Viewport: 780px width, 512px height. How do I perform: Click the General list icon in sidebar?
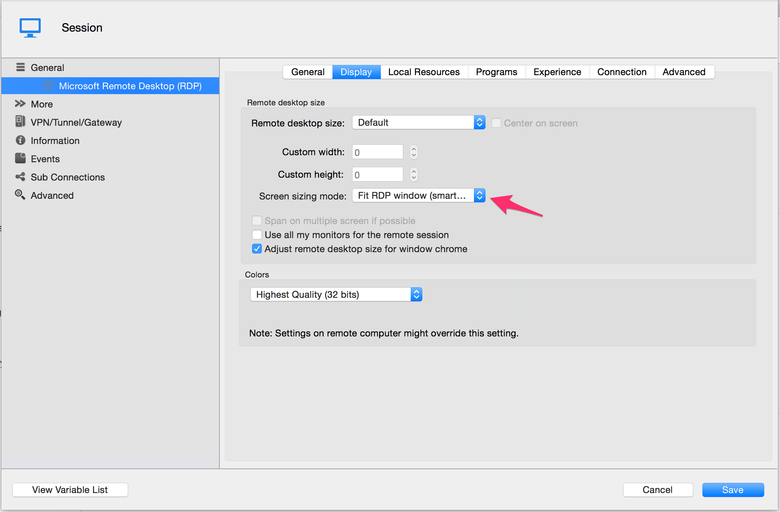click(x=20, y=67)
